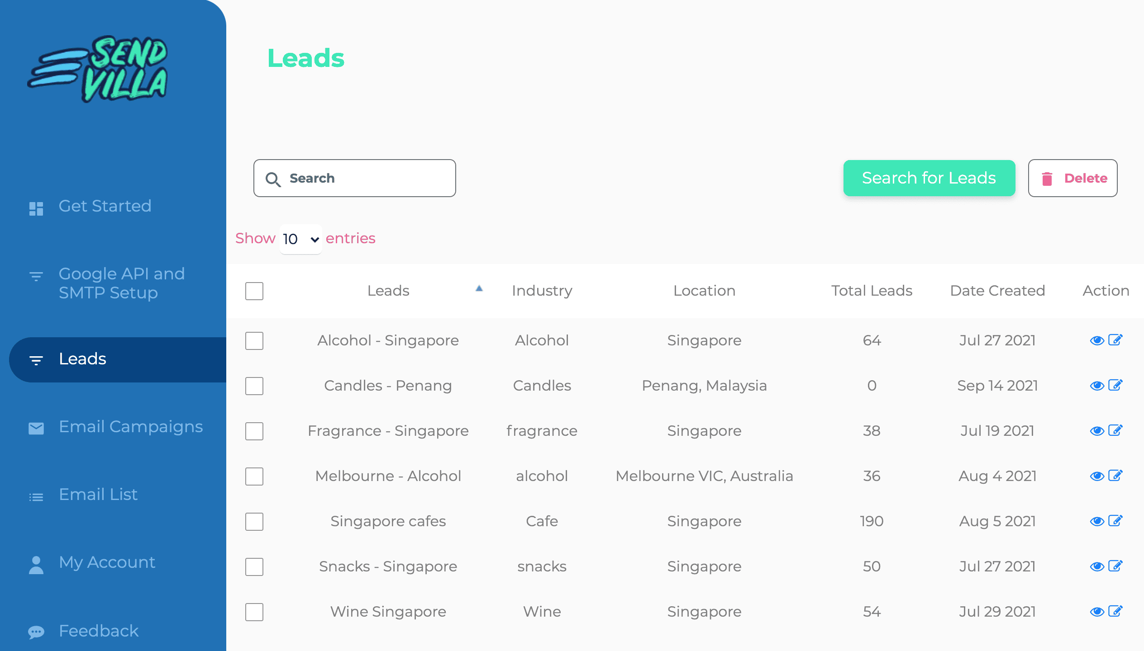Check the Alcohol - Singapore row checkbox
The image size is (1144, 651).
pos(254,341)
